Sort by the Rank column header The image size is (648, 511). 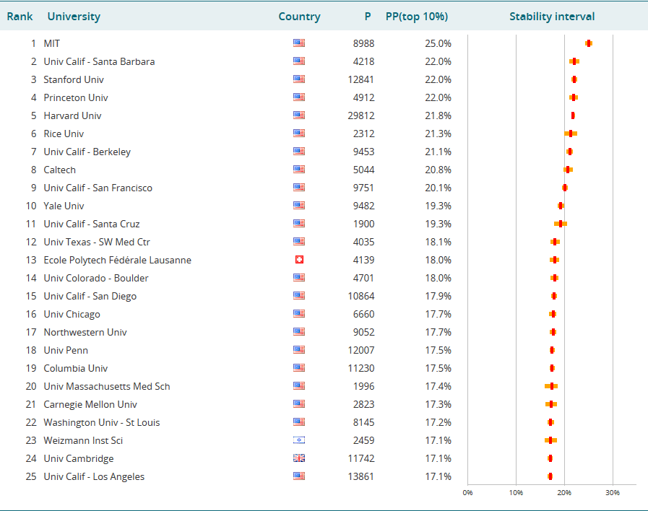20,17
